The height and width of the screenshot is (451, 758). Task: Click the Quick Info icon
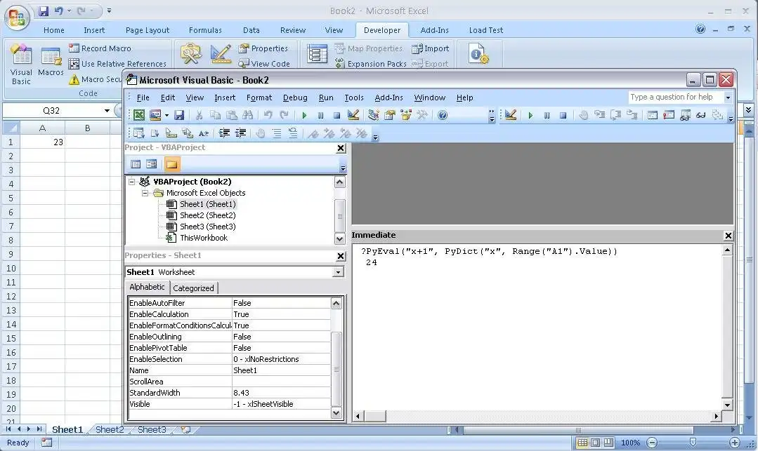(171, 133)
